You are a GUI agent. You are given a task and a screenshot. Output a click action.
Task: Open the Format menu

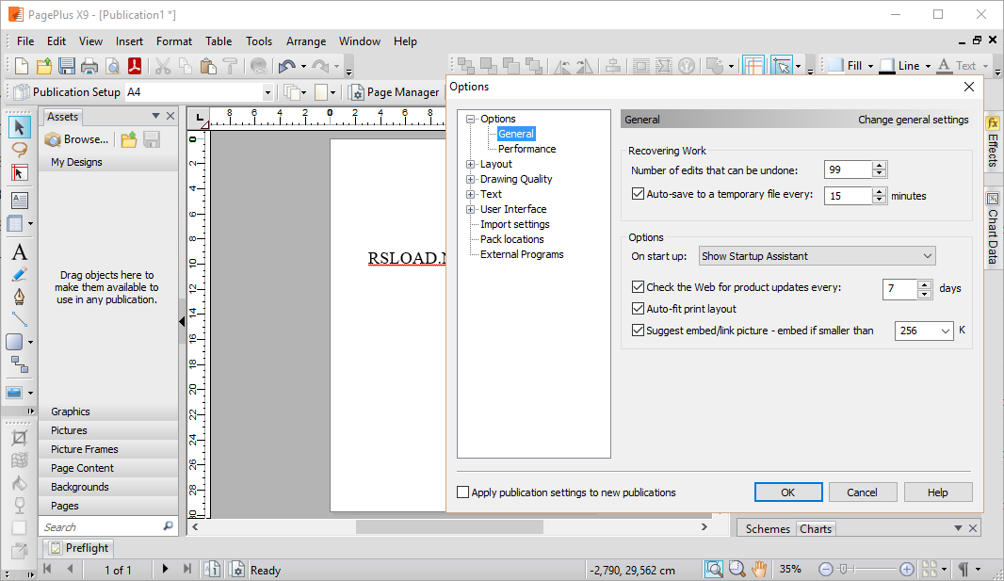click(x=174, y=40)
